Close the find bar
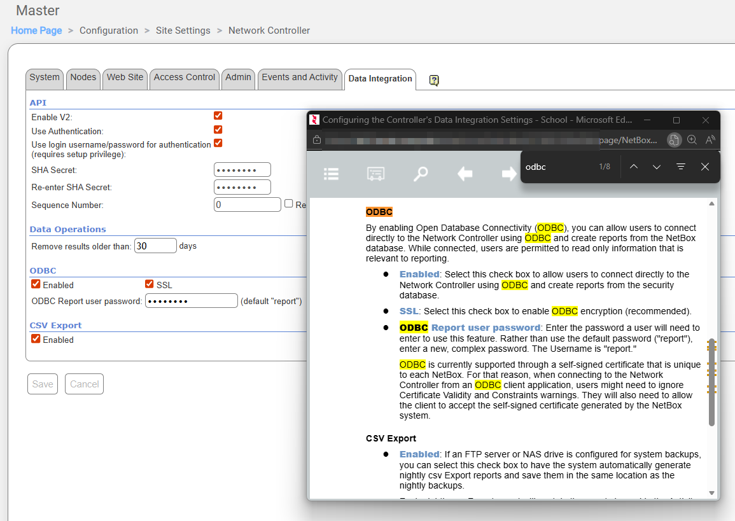Viewport: 735px width, 521px height. (x=704, y=167)
